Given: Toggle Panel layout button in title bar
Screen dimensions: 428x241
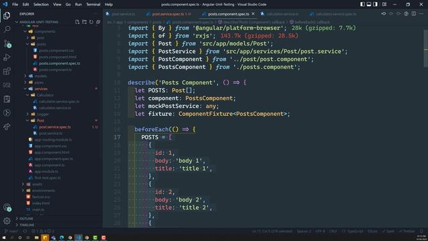Looking at the screenshot, I should (x=369, y=5).
